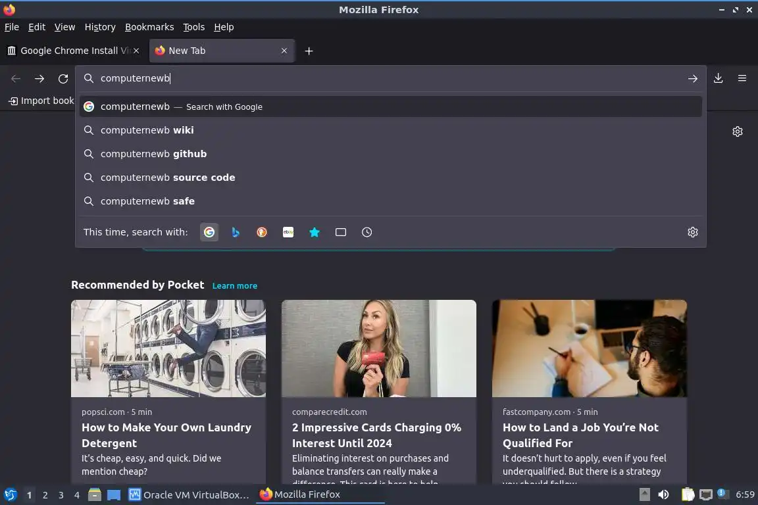Switch to workspace 1
Screen dimensions: 758x505
tap(29, 495)
